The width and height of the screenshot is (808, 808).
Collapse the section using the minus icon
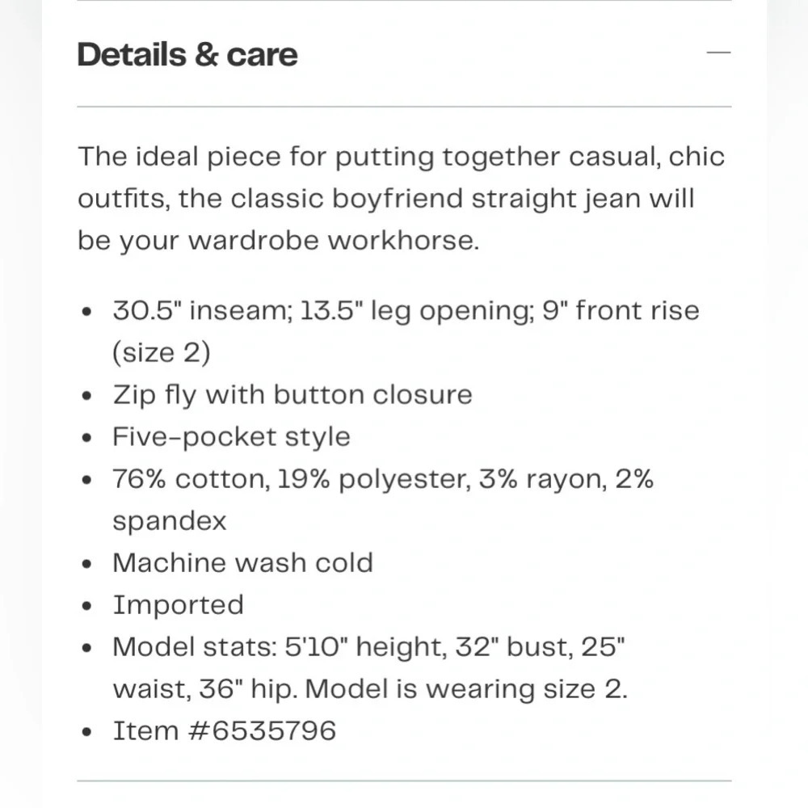(x=718, y=53)
